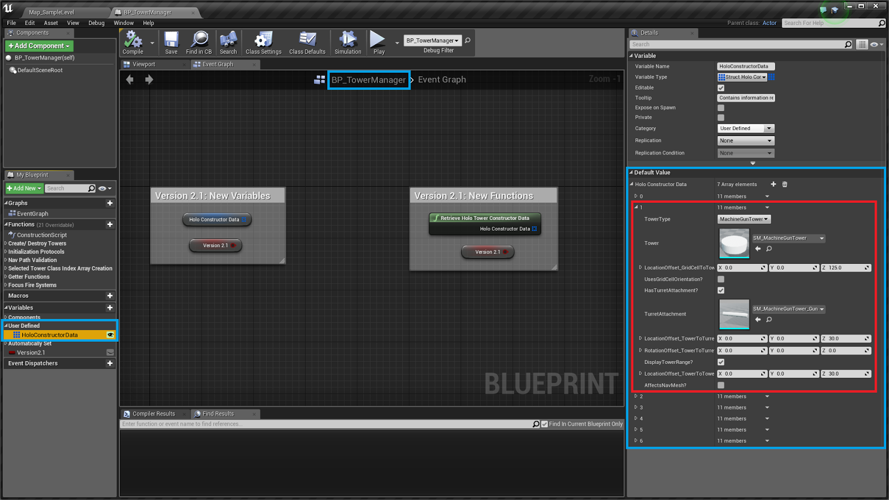Click the SM_MachineGunTower mesh thumbnail

[x=733, y=243]
